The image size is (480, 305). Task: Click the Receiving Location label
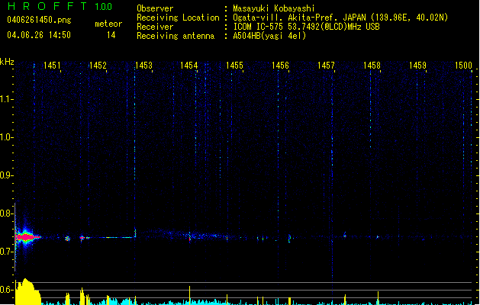[x=178, y=18]
